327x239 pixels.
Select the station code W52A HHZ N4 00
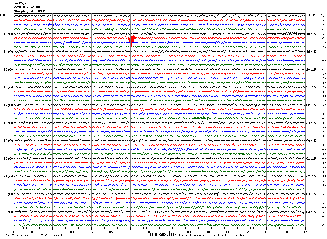click(26, 7)
